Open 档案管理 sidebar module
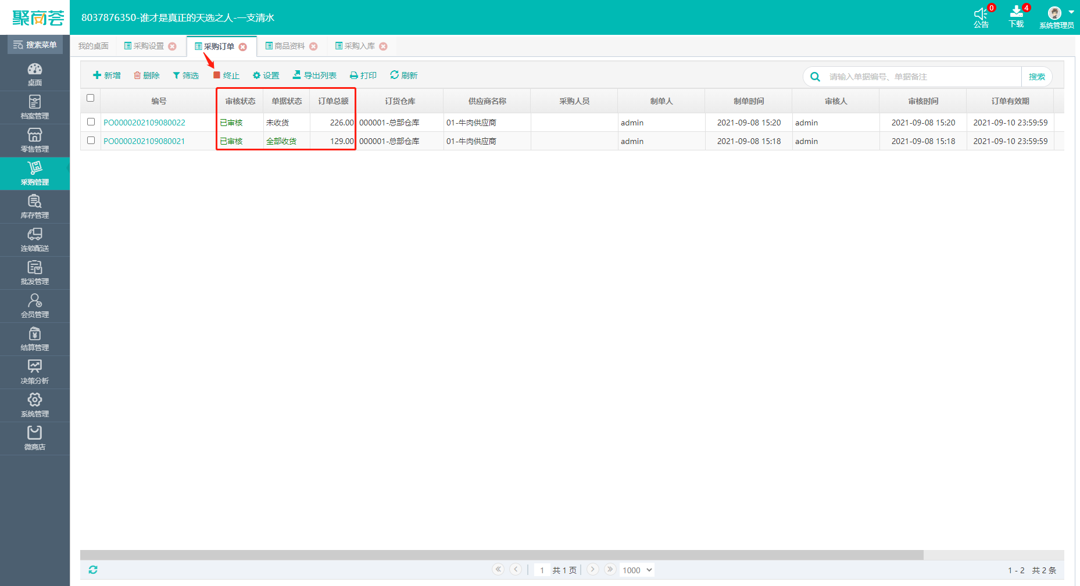The image size is (1080, 586). click(35, 107)
